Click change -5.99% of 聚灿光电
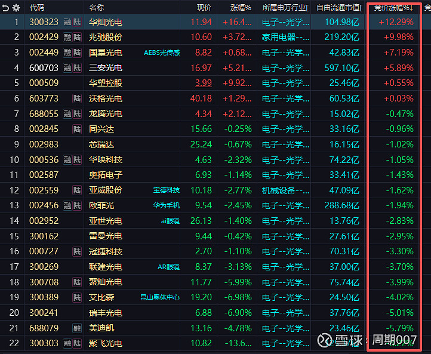This screenshot has height=354, width=431. pyautogui.click(x=238, y=282)
